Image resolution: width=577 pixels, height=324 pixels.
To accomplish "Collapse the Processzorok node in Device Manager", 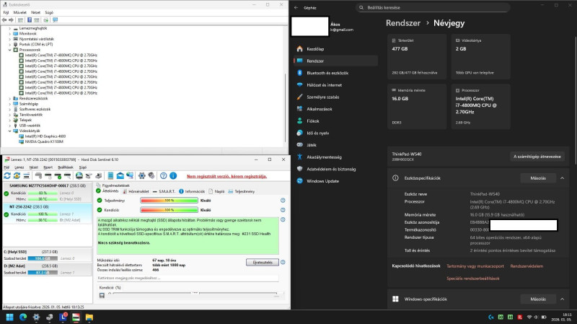I will click(x=10, y=50).
